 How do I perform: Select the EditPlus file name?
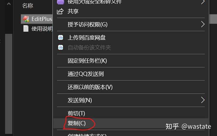pyautogui.click(x=42, y=19)
